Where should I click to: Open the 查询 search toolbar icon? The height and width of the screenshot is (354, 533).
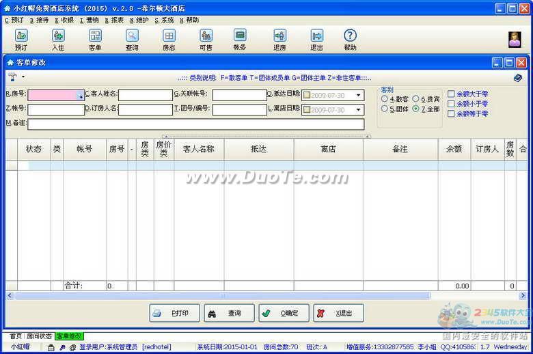(132, 36)
